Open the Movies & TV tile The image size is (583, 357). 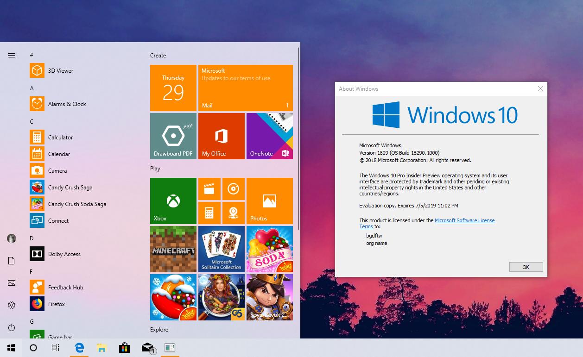pyautogui.click(x=209, y=189)
